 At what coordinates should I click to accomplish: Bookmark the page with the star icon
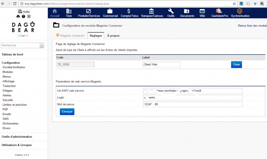234,4
